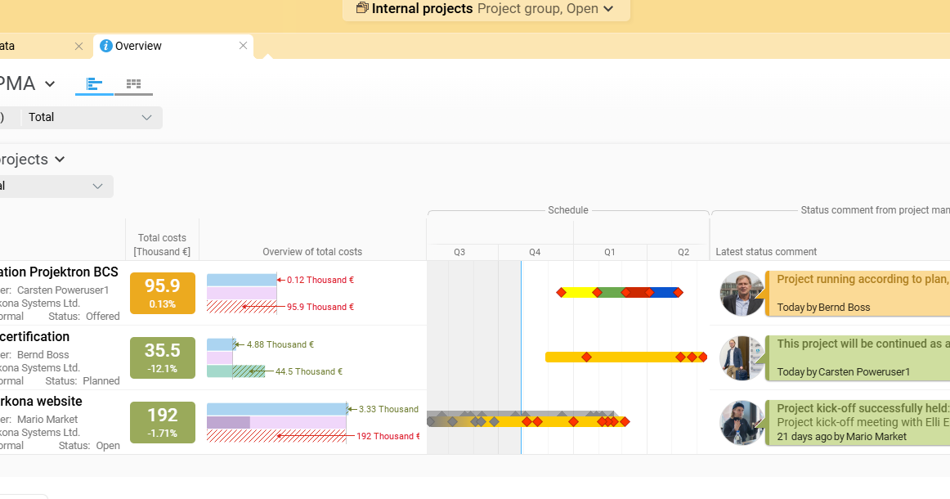Image resolution: width=950 pixels, height=499 pixels.
Task: Click the final milestone diamond on certification schedule bar
Action: coord(702,357)
